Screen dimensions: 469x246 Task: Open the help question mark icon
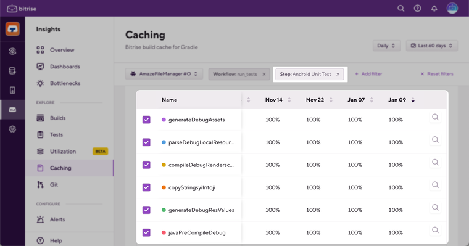(417, 9)
